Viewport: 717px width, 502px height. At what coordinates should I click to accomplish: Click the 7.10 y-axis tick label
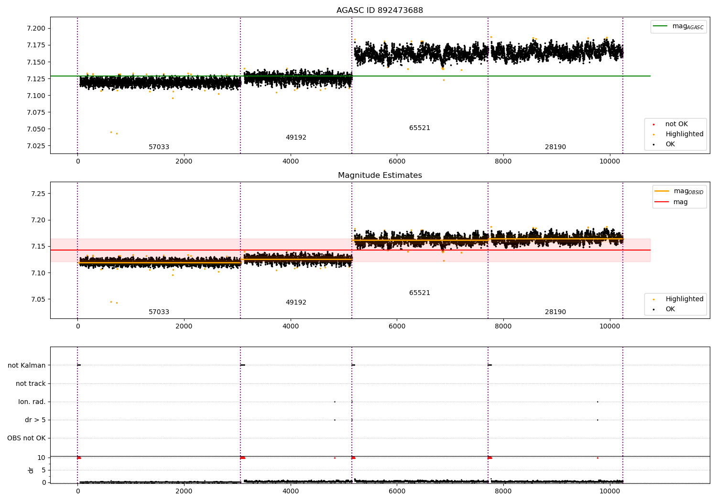(38, 273)
